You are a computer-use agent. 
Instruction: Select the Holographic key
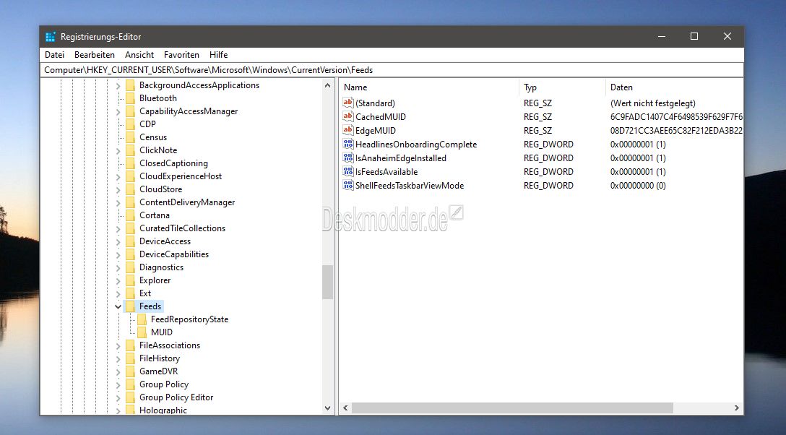[163, 410]
